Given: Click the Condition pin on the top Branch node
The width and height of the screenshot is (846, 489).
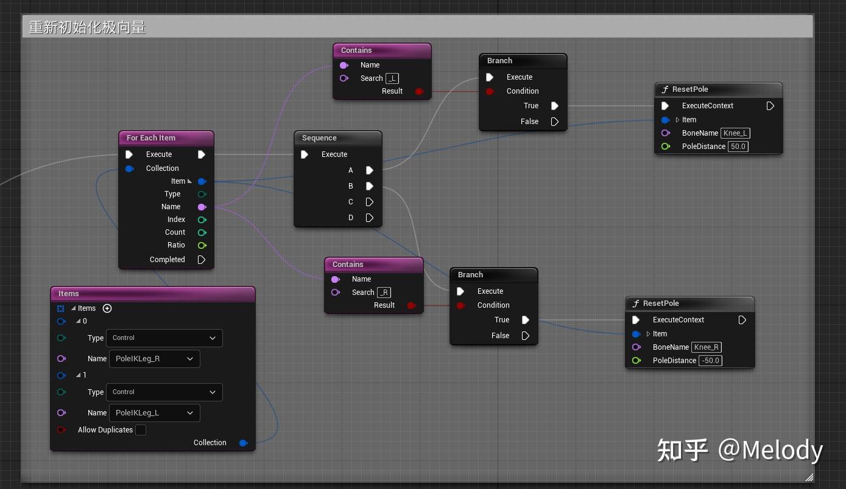Looking at the screenshot, I should click(x=490, y=91).
